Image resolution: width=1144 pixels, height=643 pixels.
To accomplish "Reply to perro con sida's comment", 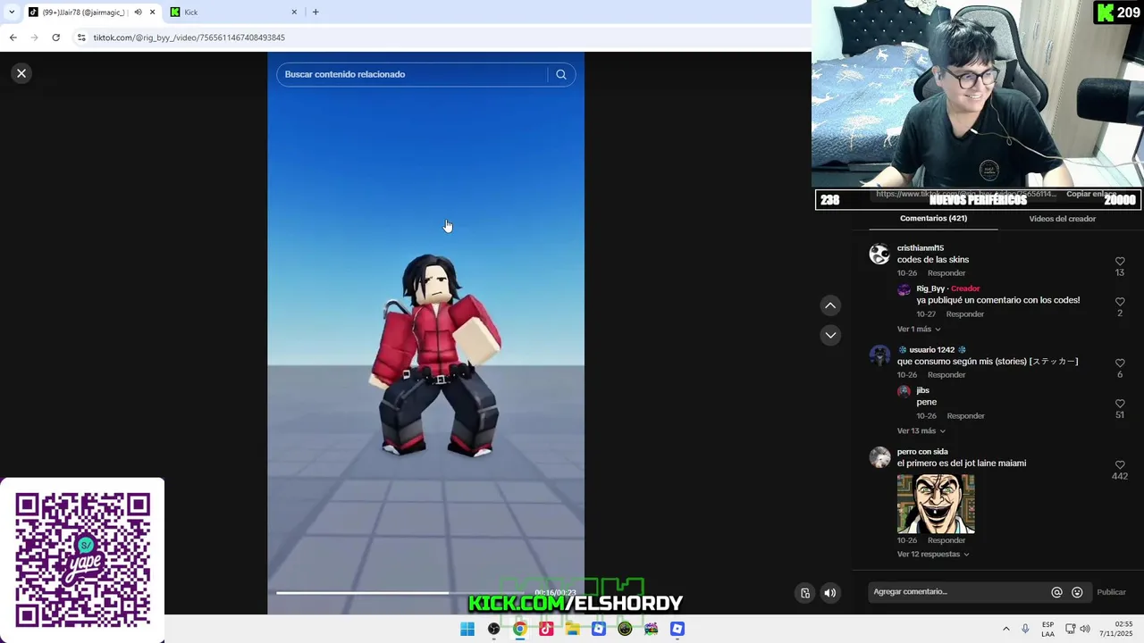I will 946,540.
